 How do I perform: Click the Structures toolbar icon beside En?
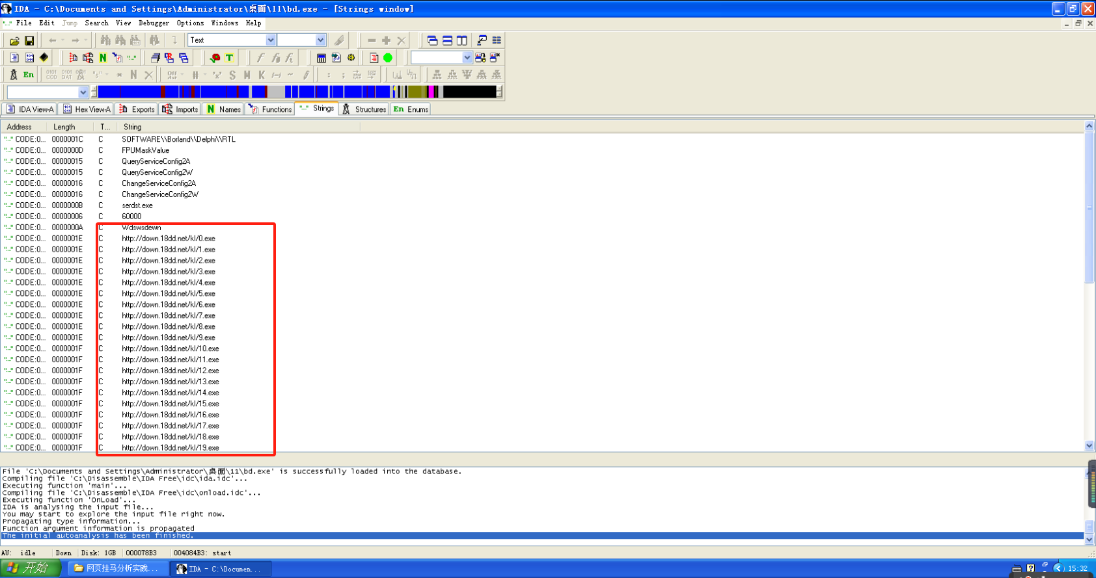[x=14, y=75]
